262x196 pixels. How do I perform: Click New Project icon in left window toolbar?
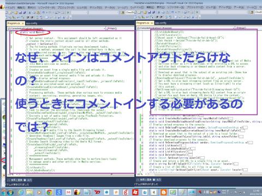pos(7,13)
